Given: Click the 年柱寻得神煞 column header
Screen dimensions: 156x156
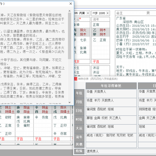Looking at the screenshot, I should [111, 86].
